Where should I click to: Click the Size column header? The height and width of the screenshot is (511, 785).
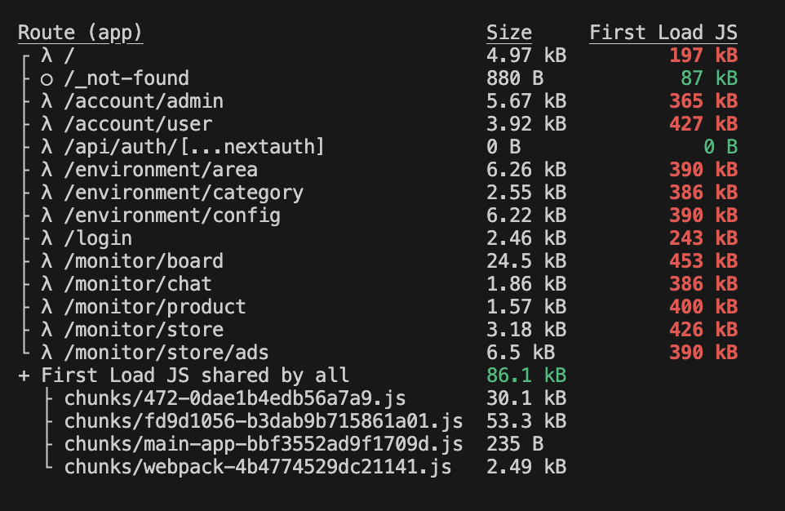click(508, 33)
